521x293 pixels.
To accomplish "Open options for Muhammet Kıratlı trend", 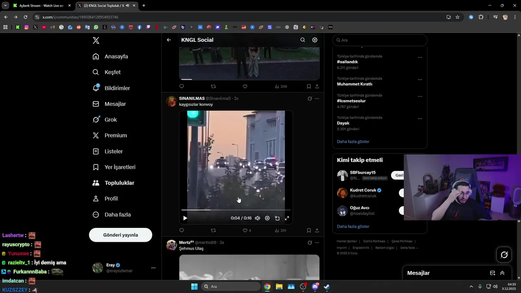I will 420,80.
